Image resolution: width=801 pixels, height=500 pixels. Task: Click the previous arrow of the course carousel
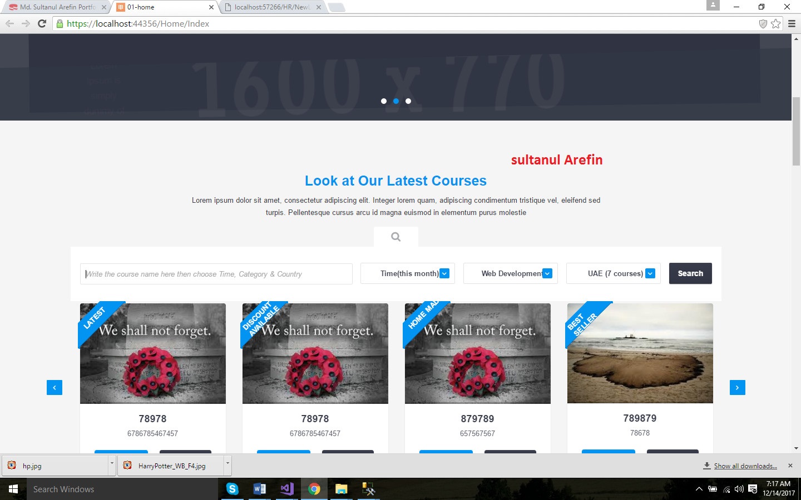pos(55,388)
